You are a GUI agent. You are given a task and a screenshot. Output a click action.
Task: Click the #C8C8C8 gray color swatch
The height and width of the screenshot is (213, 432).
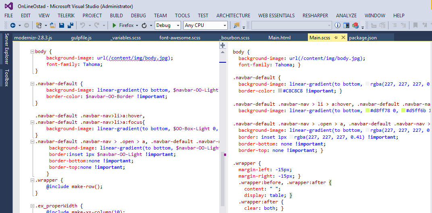coord(280,91)
